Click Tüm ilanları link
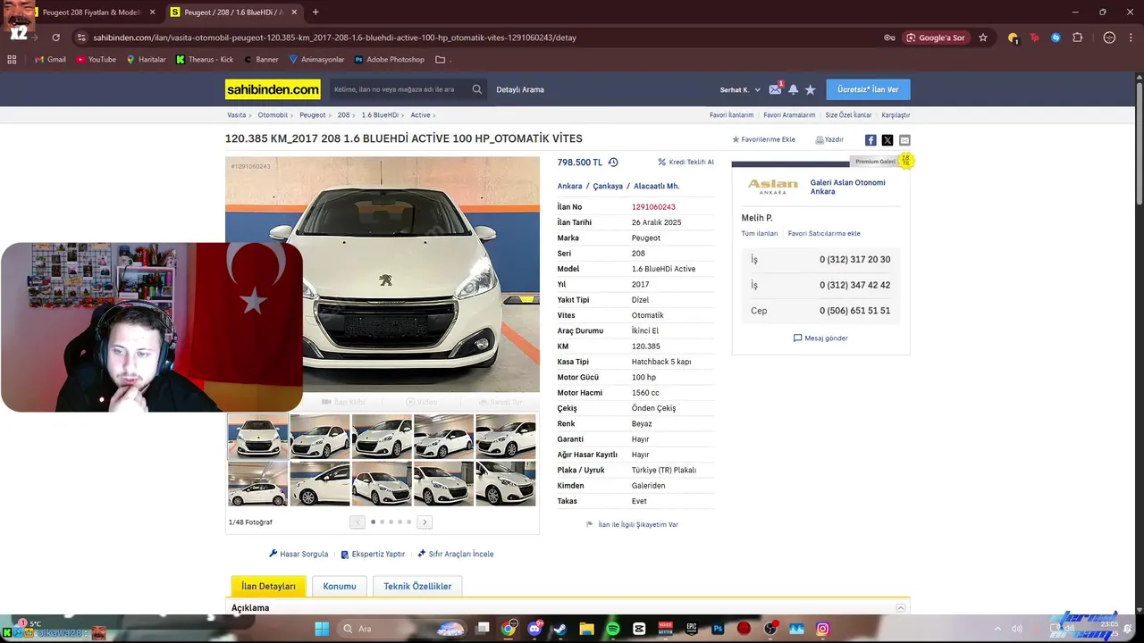1144x643 pixels. (760, 233)
